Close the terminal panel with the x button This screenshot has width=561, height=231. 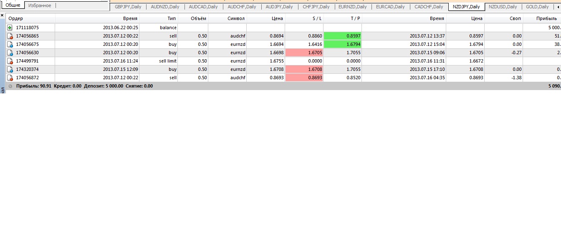point(2,15)
